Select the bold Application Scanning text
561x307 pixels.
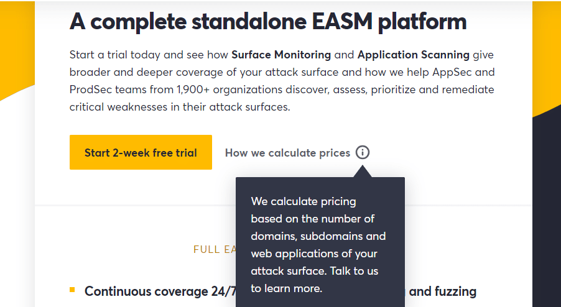coord(413,55)
